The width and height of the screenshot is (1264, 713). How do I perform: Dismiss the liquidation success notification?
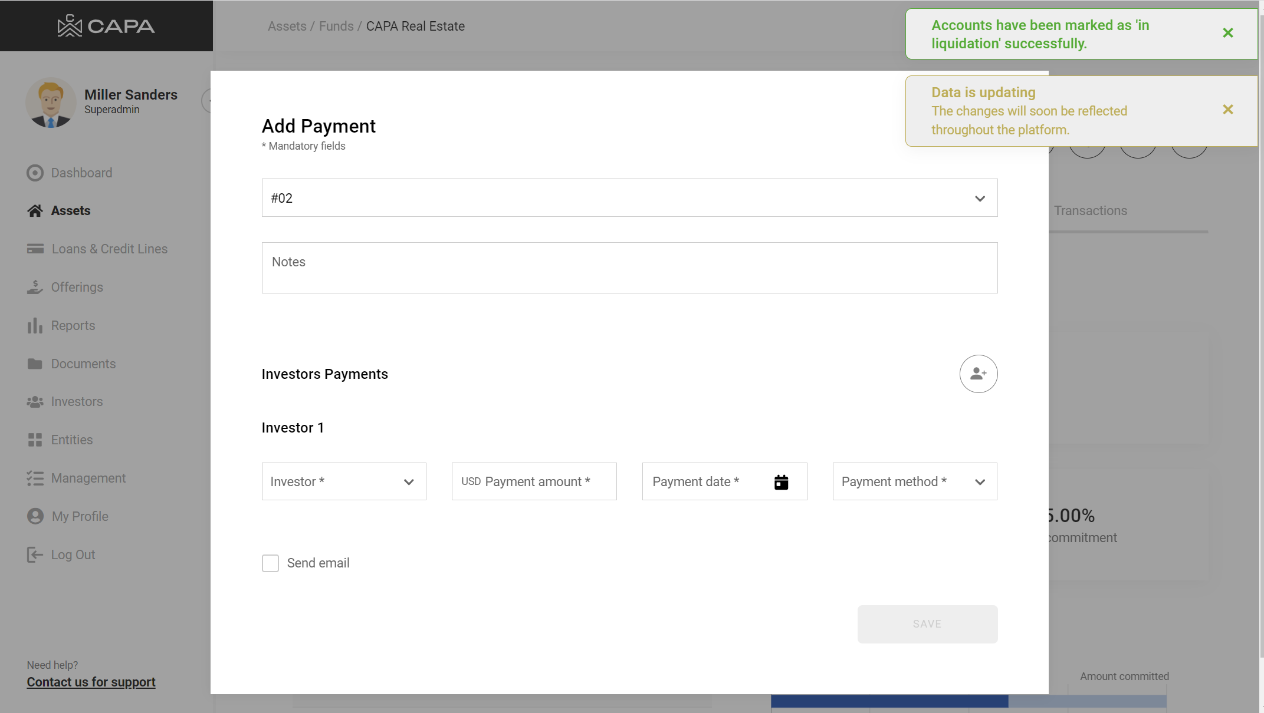coord(1227,33)
